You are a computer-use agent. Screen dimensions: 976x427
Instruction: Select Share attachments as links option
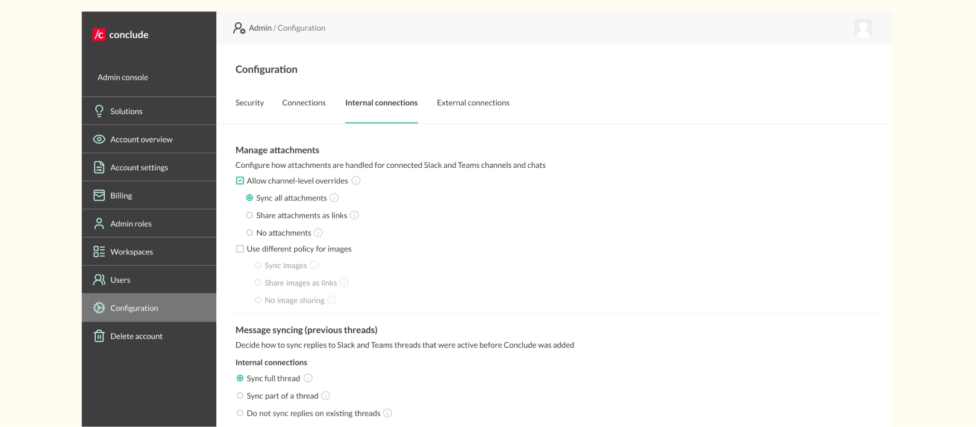coord(249,215)
